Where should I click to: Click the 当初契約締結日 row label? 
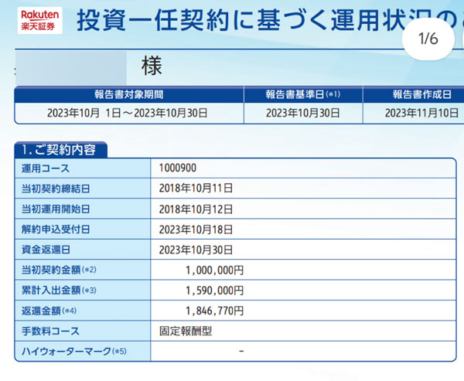point(56,188)
